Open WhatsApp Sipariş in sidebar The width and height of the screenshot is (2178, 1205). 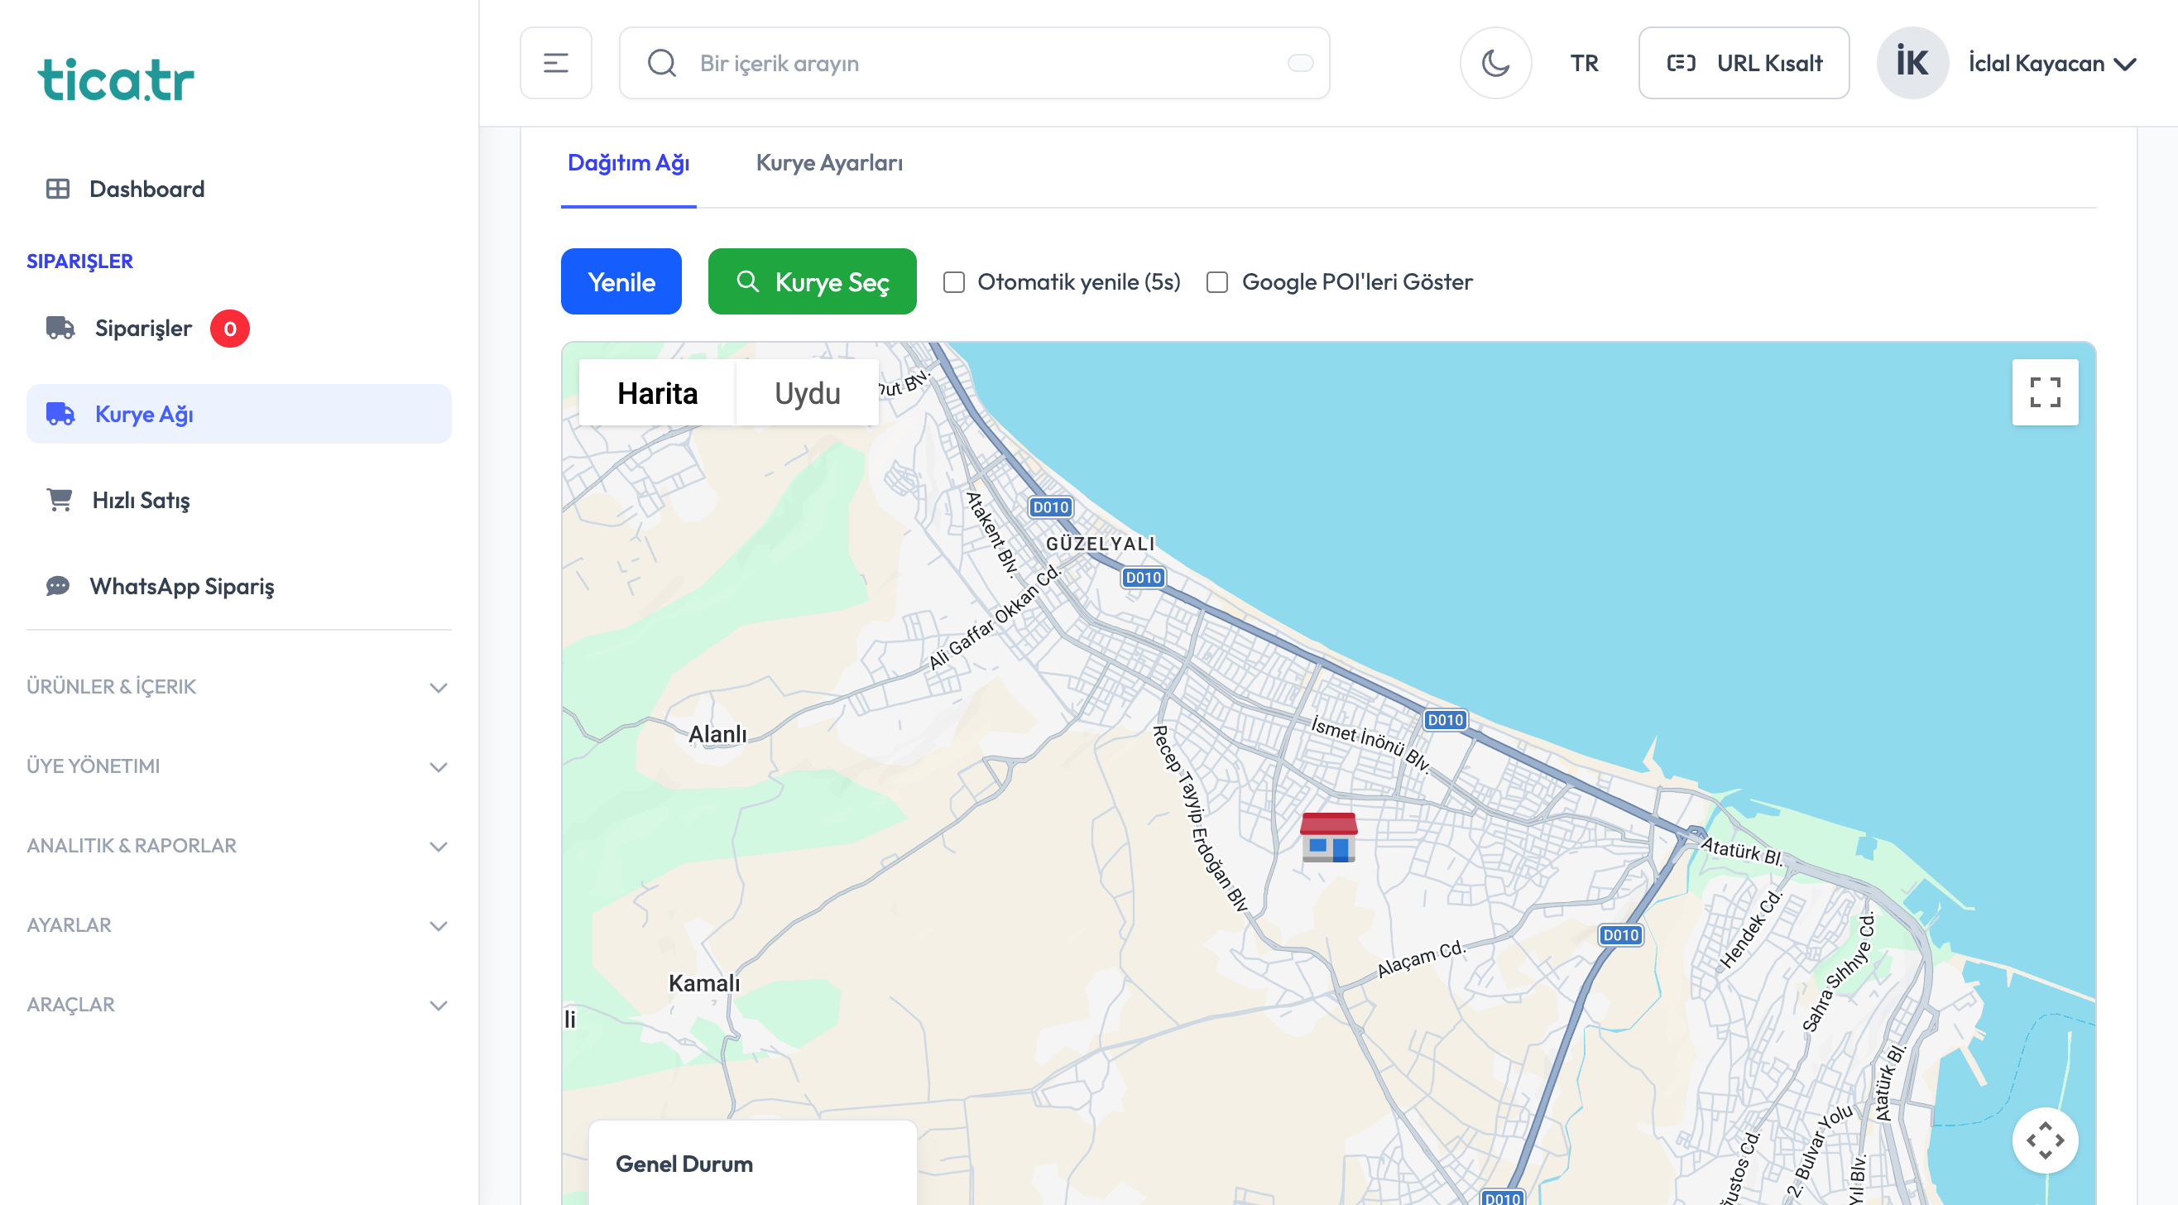coord(181,586)
